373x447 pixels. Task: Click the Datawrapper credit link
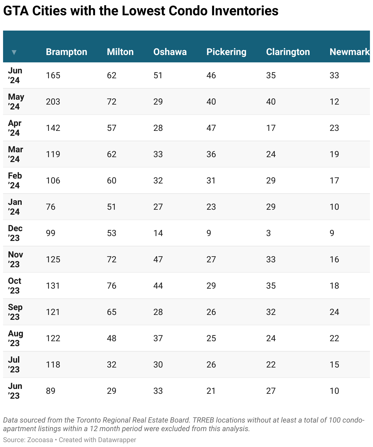tap(97, 440)
